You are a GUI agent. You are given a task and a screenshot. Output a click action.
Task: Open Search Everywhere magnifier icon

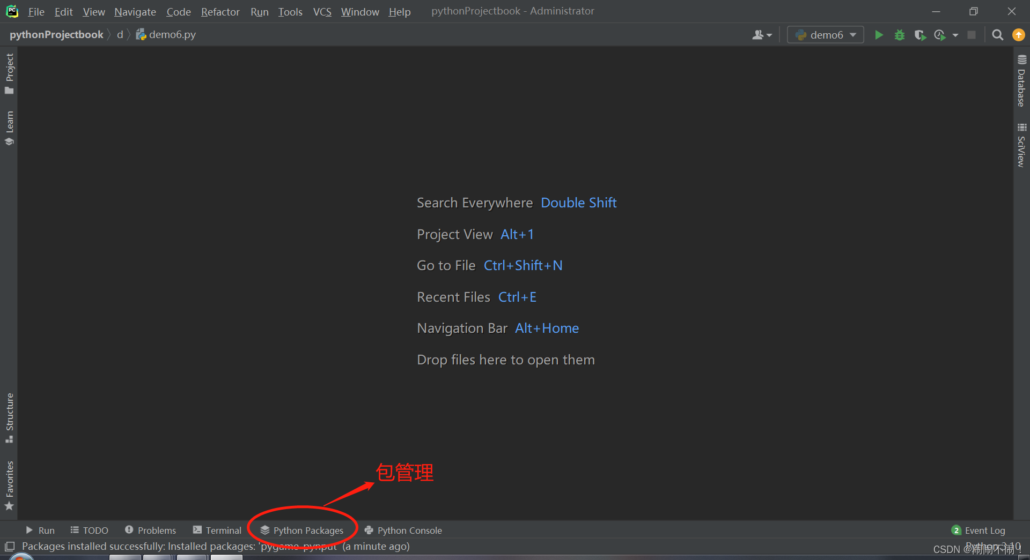tap(997, 35)
